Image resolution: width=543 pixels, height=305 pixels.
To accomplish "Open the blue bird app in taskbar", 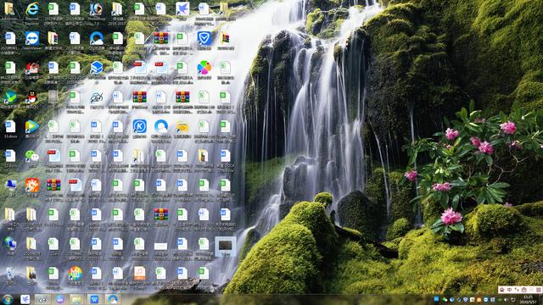I will (25, 299).
